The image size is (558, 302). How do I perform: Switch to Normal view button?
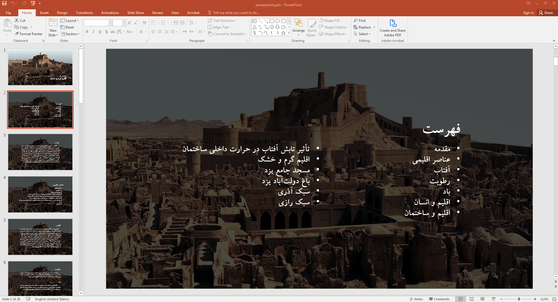point(461,299)
